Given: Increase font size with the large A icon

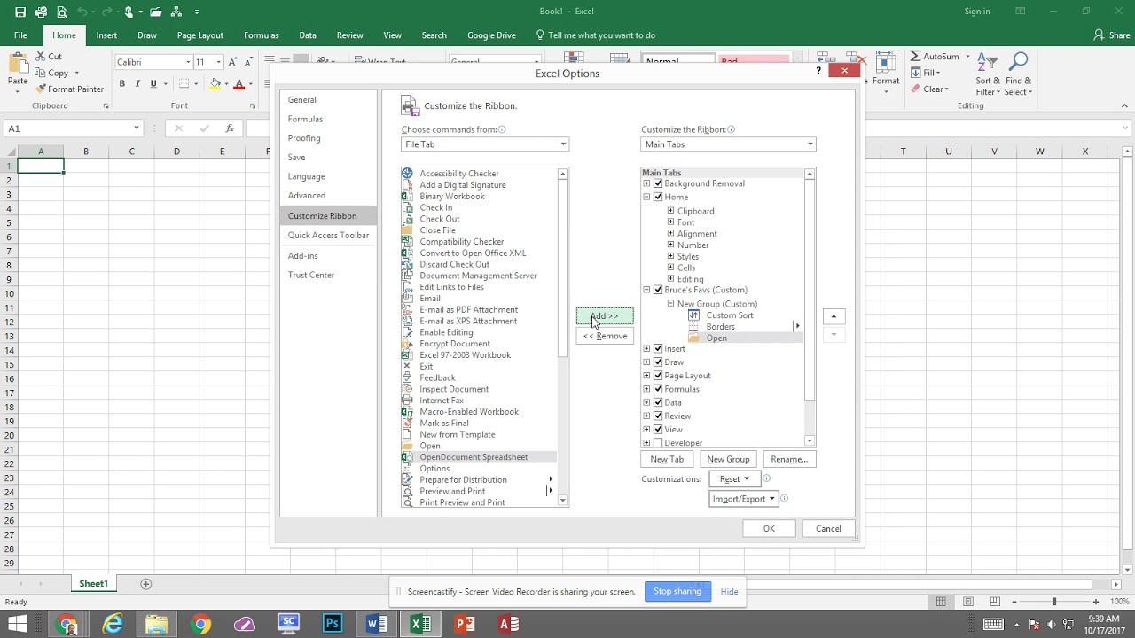Looking at the screenshot, I should (233, 62).
